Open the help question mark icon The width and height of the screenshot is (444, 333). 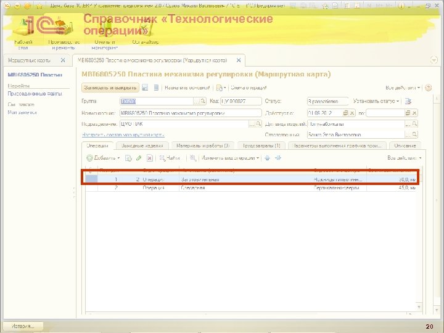click(429, 88)
